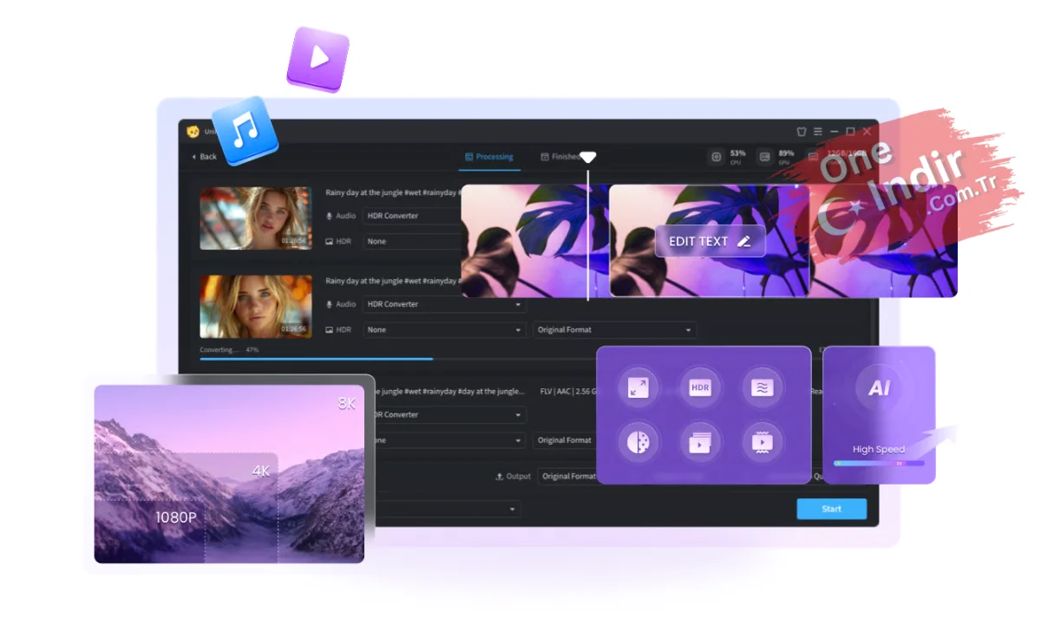Select the video stabilization play icon
This screenshot has height=624, width=1041.
point(763,442)
